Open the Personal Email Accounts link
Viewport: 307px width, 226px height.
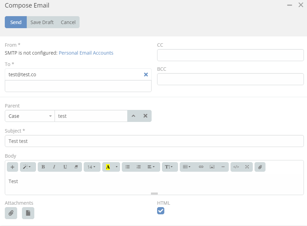pyautogui.click(x=86, y=53)
